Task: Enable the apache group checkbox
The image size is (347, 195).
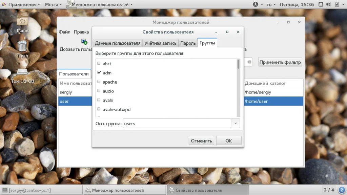Action: [99, 82]
